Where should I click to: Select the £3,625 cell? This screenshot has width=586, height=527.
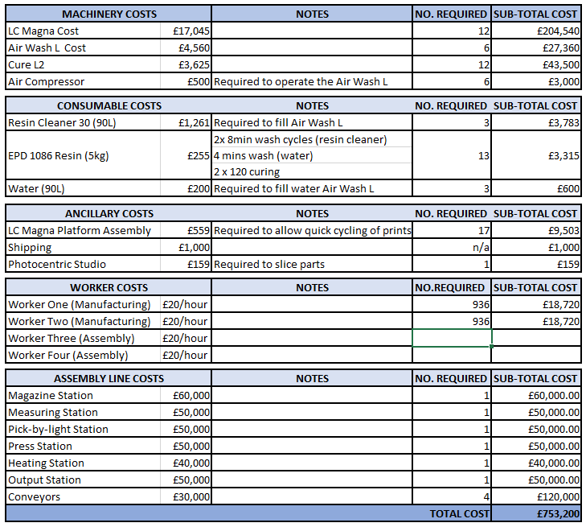click(186, 64)
